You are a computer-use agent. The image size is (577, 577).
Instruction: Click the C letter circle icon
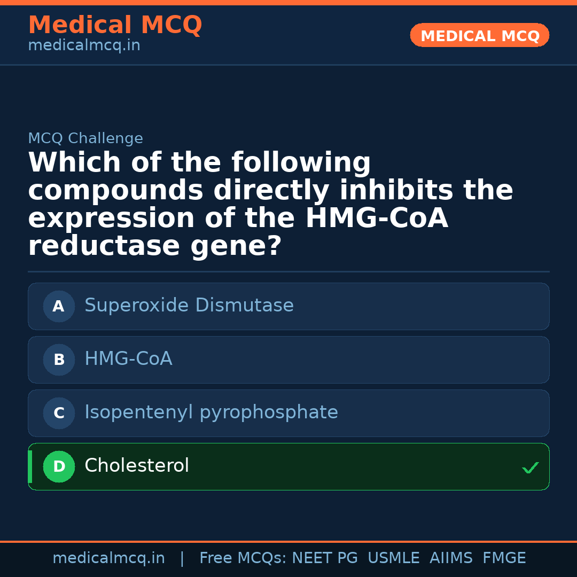[59, 414]
